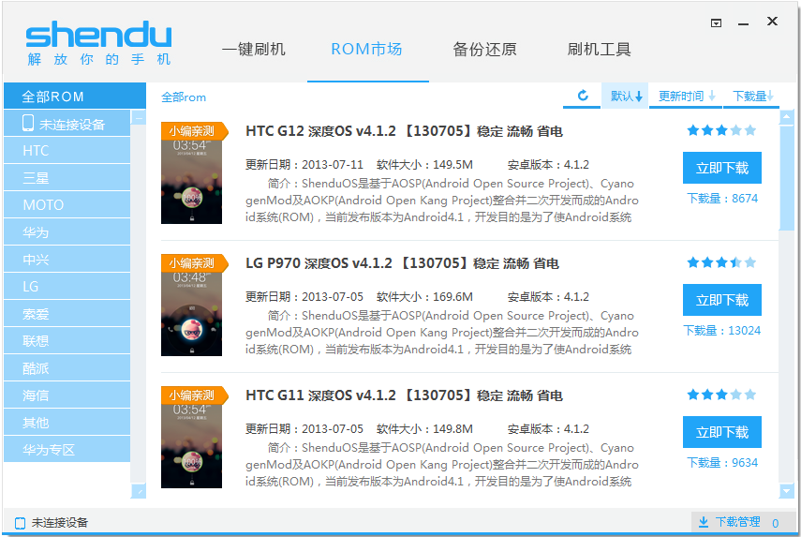
Task: Choose 华为专区 in the brand list
Action: click(x=66, y=450)
